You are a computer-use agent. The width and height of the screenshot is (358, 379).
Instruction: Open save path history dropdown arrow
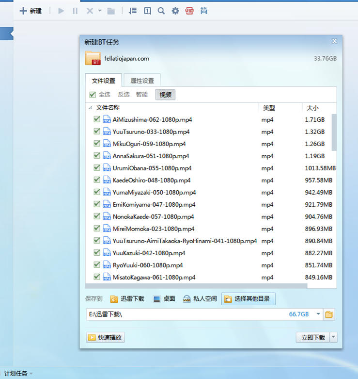(318, 314)
